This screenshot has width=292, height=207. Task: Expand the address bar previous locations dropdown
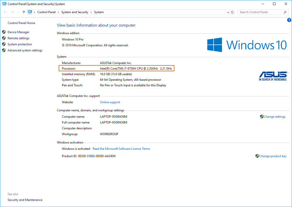click(x=228, y=12)
